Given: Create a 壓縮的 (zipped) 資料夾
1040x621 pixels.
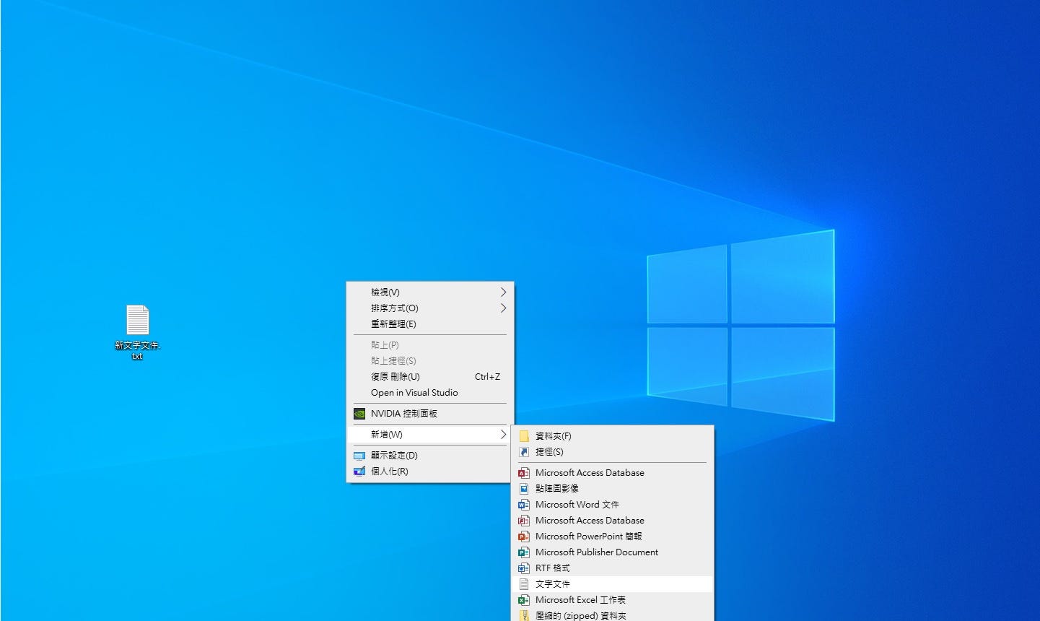Looking at the screenshot, I should click(613, 615).
